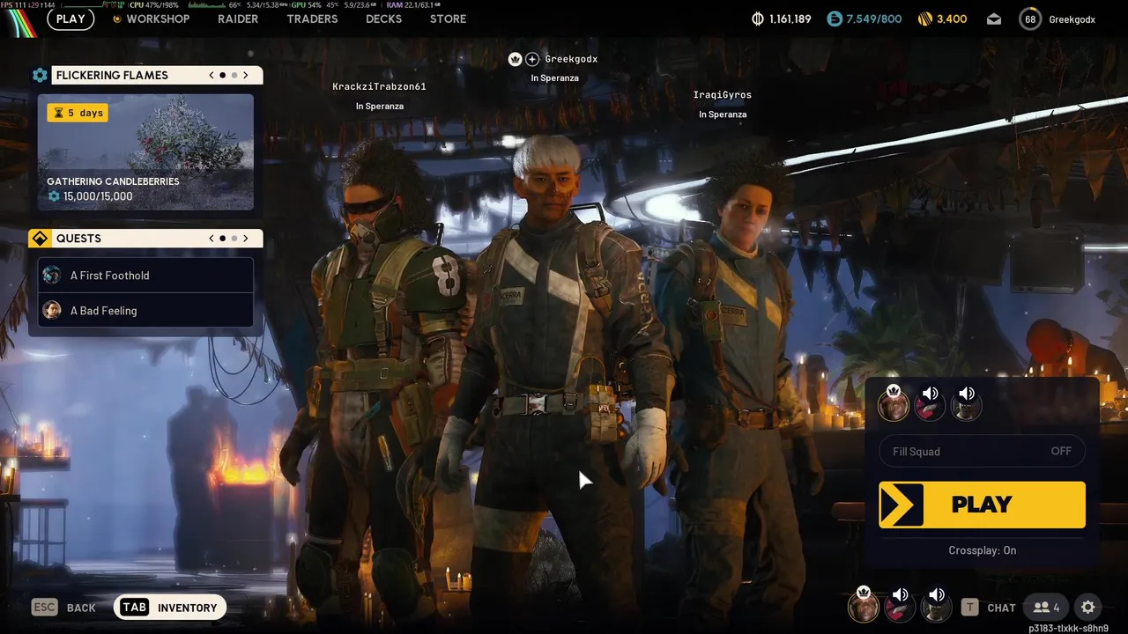
Task: Go to previous Flickering Flames page arrow
Action: [x=211, y=75]
